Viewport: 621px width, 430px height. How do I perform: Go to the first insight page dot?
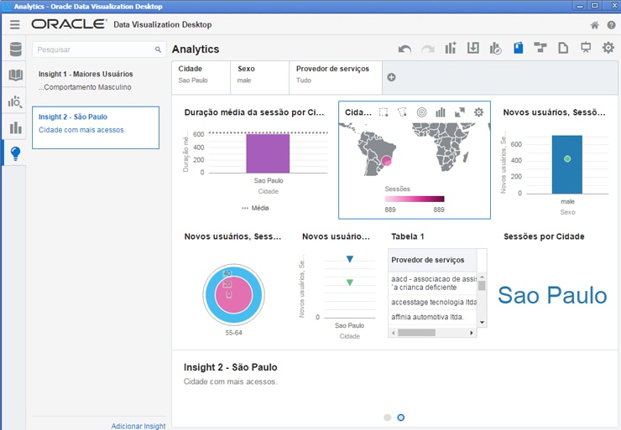[388, 417]
